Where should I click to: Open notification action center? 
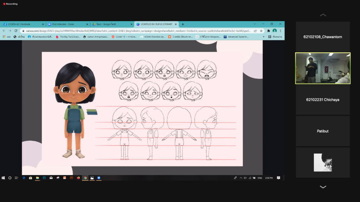click(x=278, y=178)
